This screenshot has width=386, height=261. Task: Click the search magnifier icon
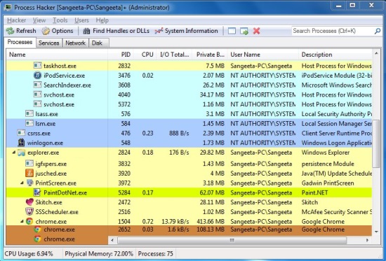tap(378, 31)
